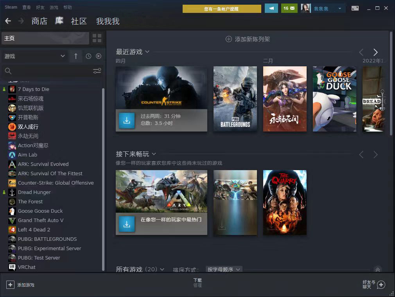395x297 pixels.
Task: Open the Goose Goose Duck cover
Action: [x=334, y=99]
